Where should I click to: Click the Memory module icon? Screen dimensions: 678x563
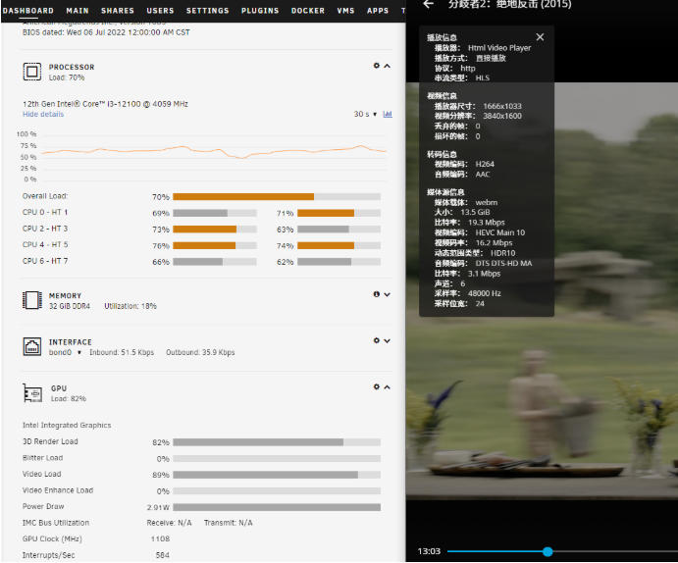click(x=32, y=300)
